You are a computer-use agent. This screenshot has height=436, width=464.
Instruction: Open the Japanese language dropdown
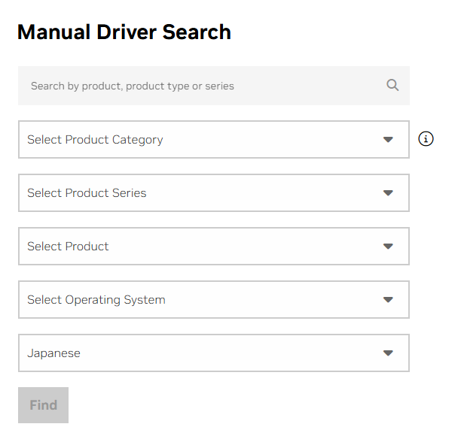213,353
